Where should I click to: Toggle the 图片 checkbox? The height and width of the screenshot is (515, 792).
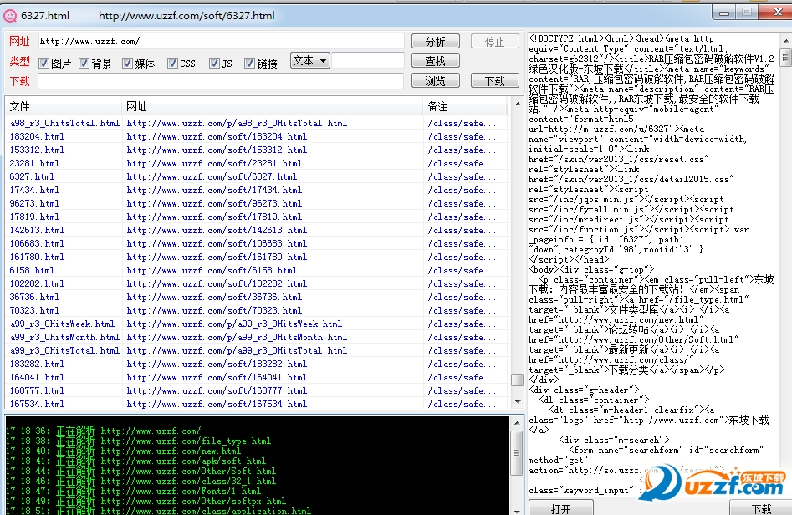click(44, 63)
